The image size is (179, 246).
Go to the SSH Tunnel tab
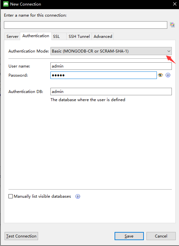pyautogui.click(x=79, y=37)
